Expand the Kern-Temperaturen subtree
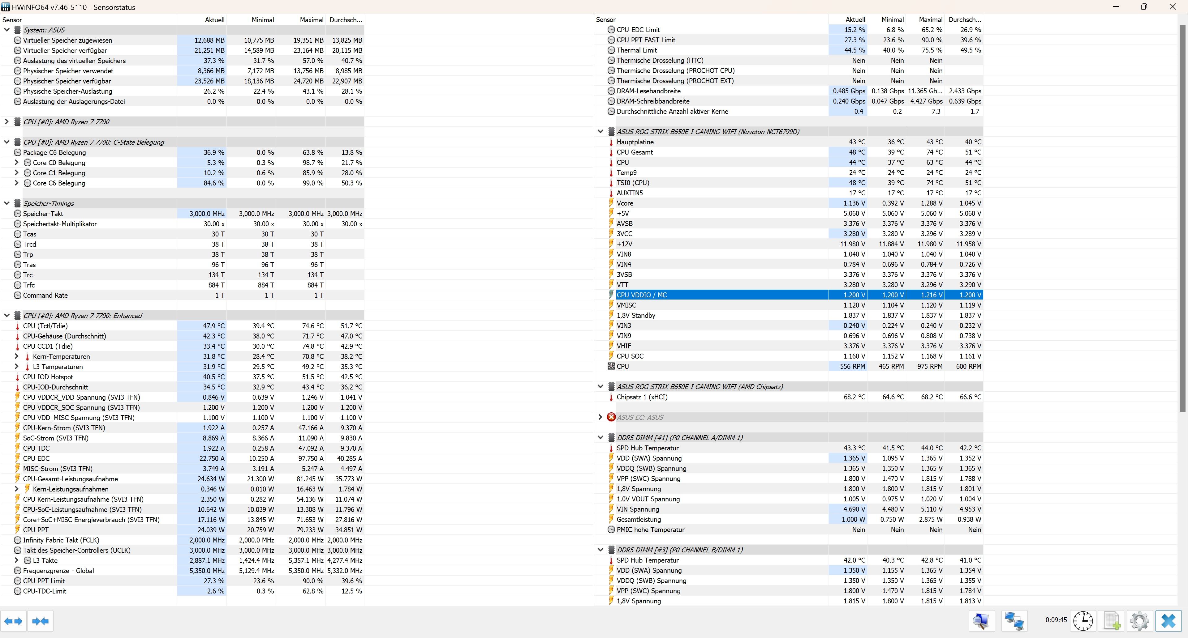The height and width of the screenshot is (638, 1188). tap(17, 356)
